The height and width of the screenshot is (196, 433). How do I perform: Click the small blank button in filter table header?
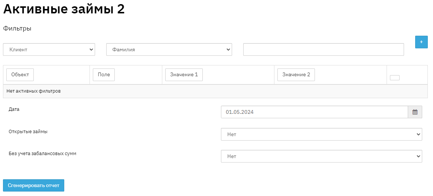coord(394,78)
